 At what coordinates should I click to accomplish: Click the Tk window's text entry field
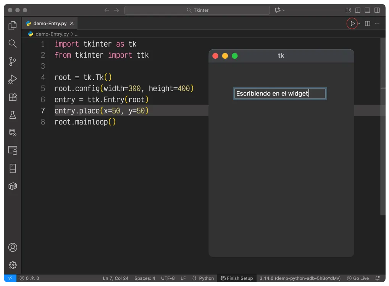pos(279,94)
